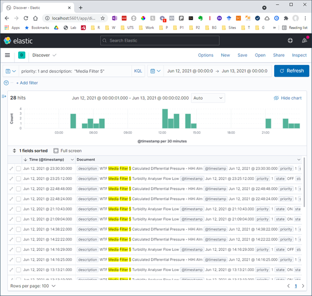Click the tallest histogram bar near 12:00
Screen dimensions: 312x296
[x=165, y=118]
